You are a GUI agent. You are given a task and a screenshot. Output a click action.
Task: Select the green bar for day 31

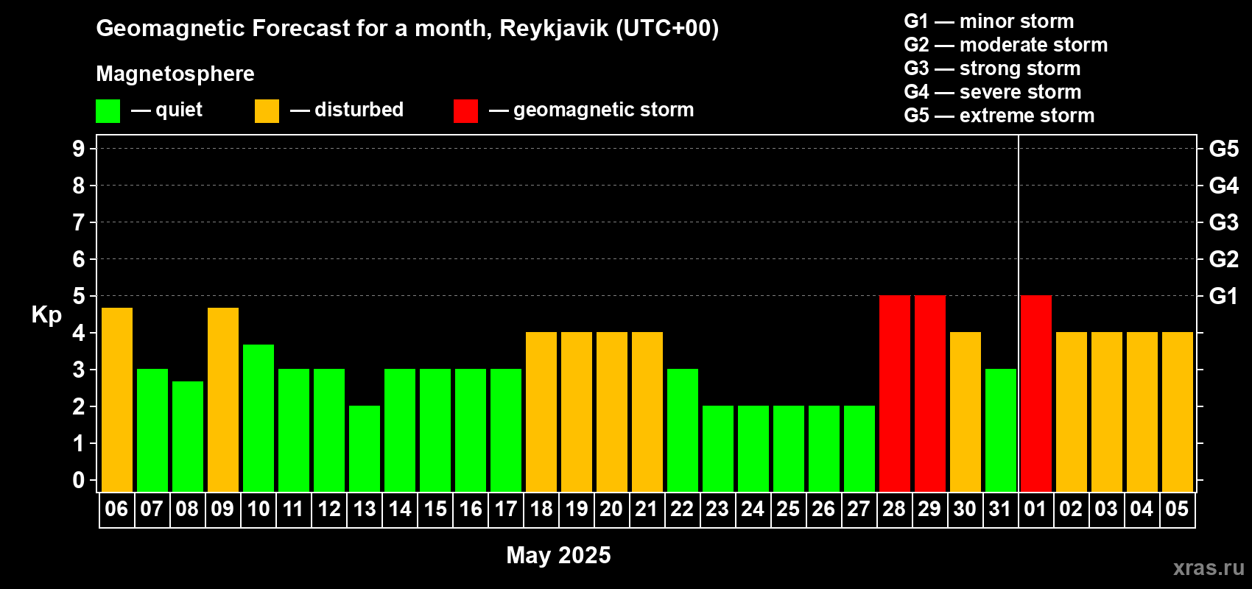point(1001,430)
